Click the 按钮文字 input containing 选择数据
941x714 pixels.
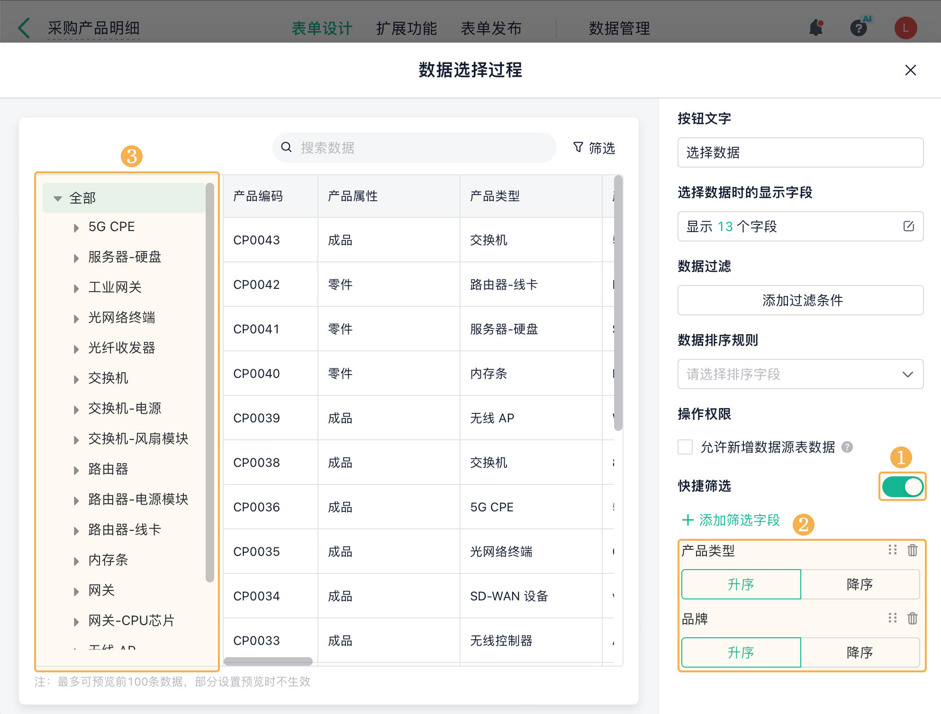800,152
